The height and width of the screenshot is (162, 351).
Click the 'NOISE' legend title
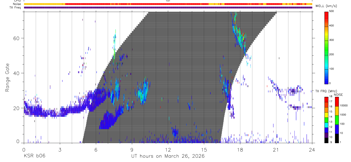pos(339,95)
